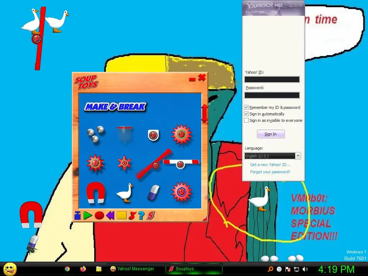Open the folder icon on the taskbar
The height and width of the screenshot is (276, 368).
point(98,269)
